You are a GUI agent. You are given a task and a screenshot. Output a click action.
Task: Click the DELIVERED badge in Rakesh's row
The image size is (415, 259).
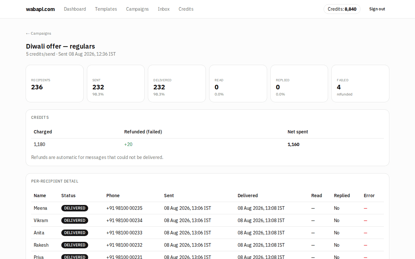pyautogui.click(x=75, y=245)
